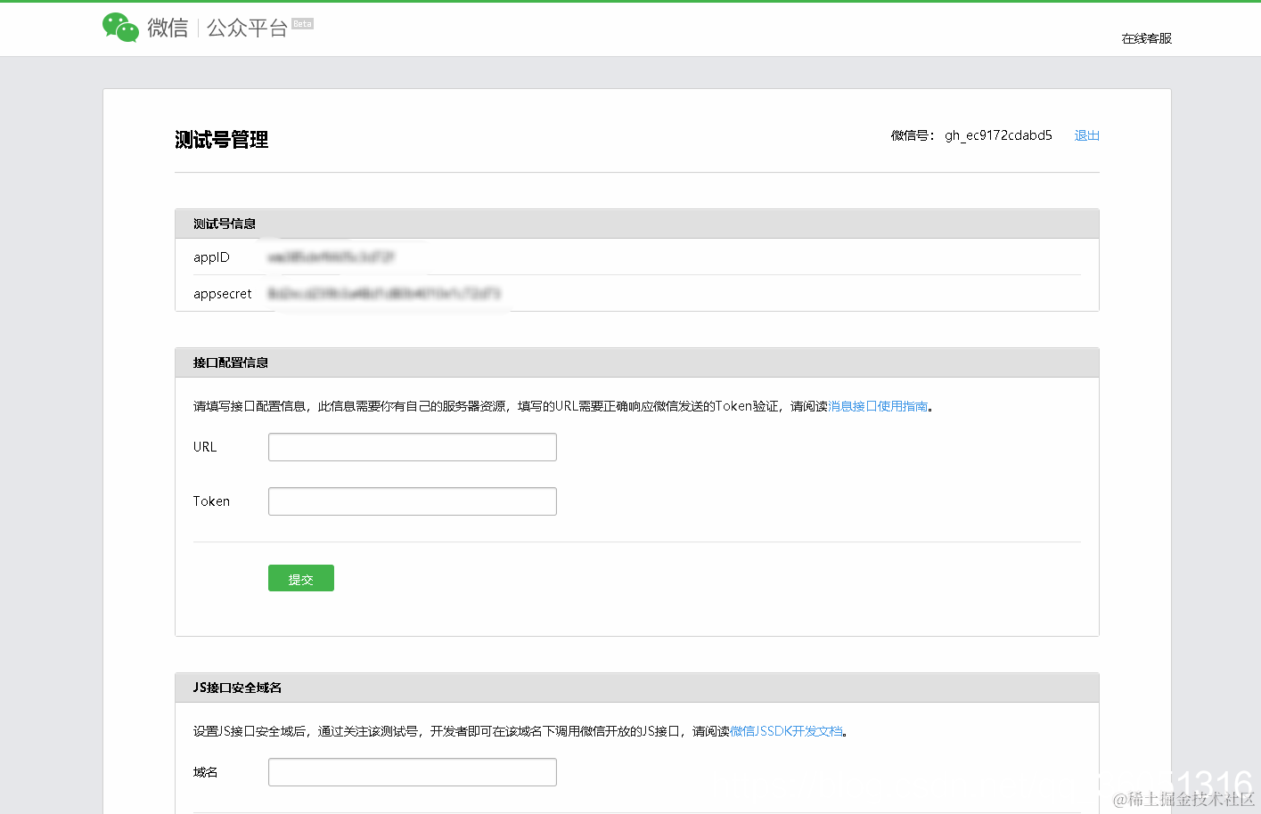Open the 公众平台 header link

247,28
